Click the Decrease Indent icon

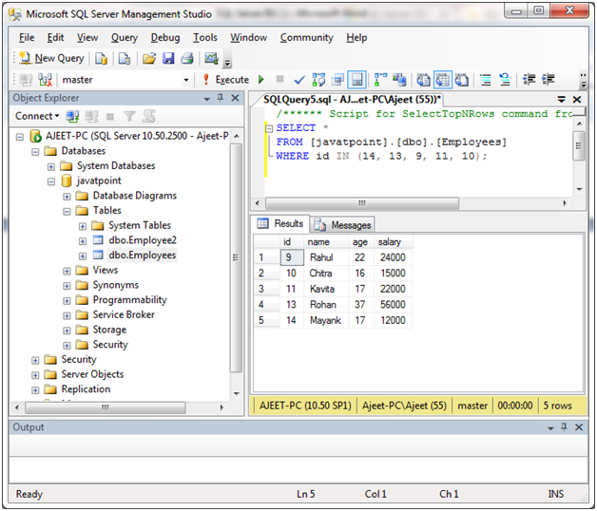tap(529, 80)
